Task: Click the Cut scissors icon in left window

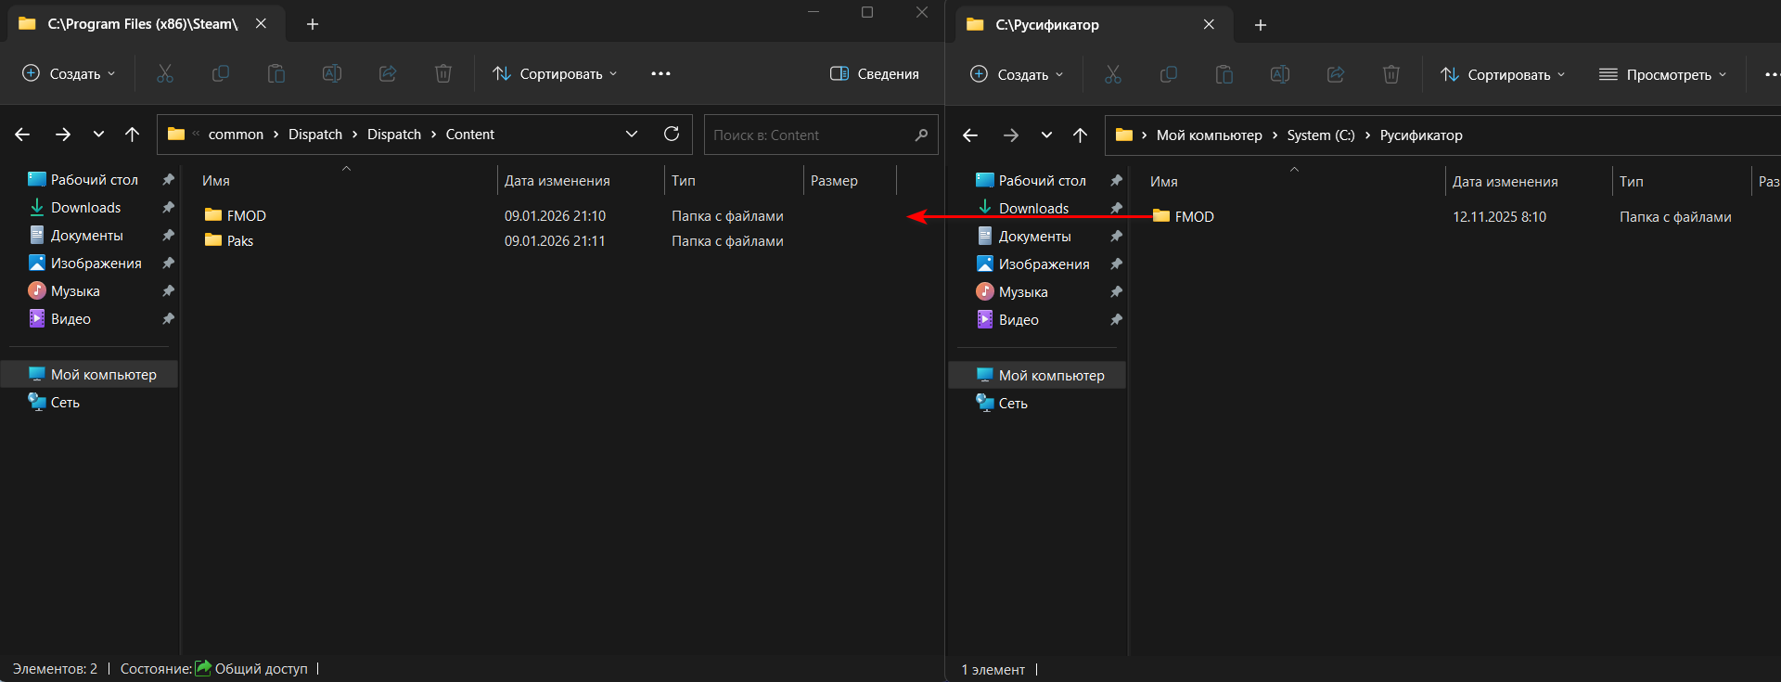Action: point(165,73)
